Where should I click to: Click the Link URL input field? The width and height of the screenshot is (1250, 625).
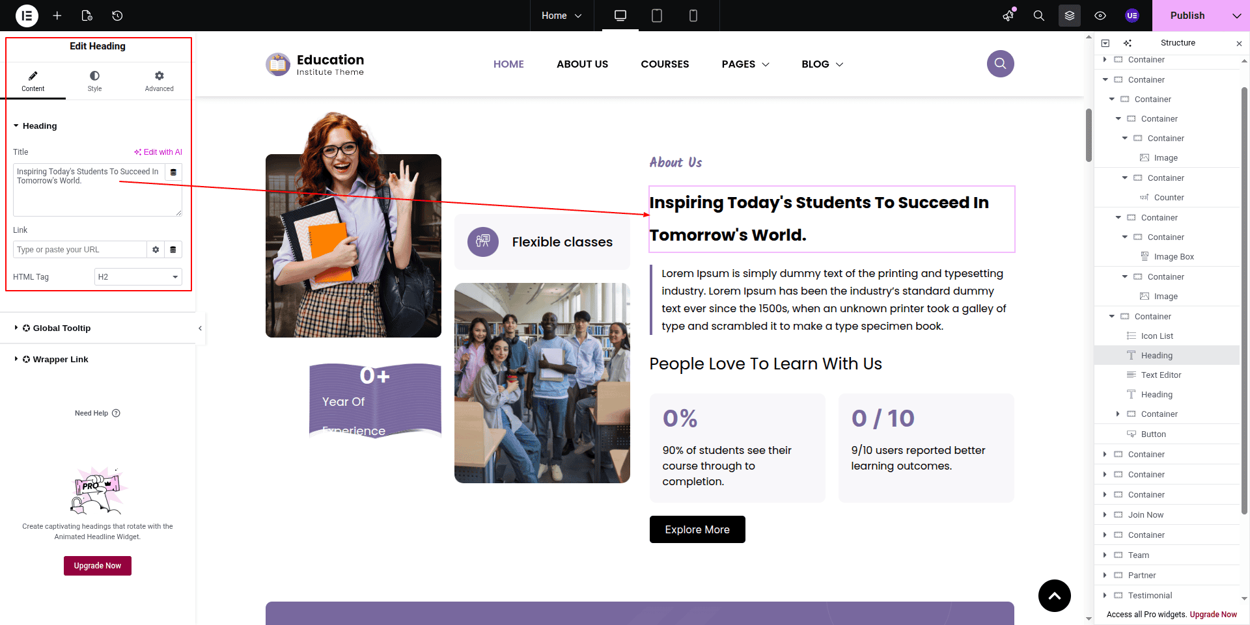point(79,250)
